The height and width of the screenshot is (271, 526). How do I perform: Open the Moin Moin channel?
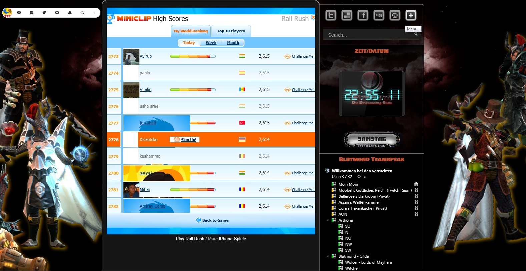click(348, 184)
